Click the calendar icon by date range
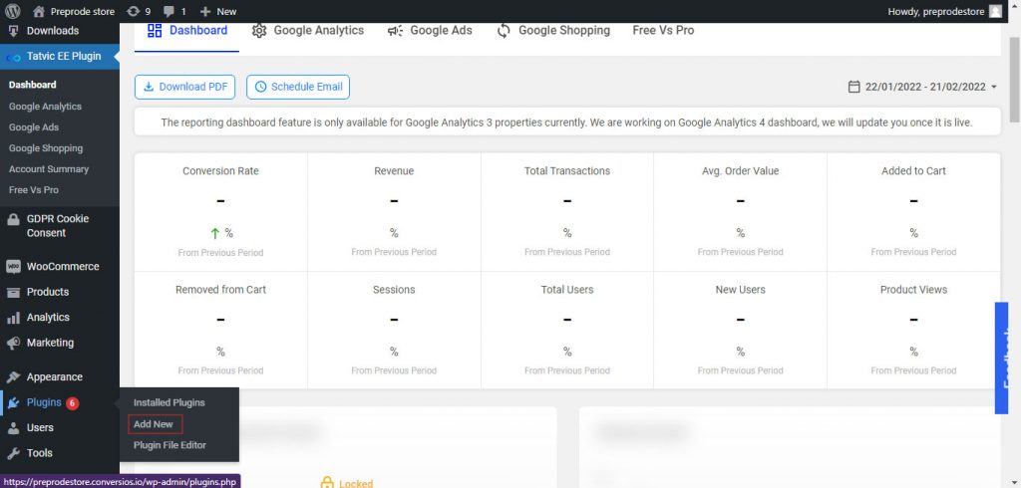1021x488 pixels. point(853,87)
